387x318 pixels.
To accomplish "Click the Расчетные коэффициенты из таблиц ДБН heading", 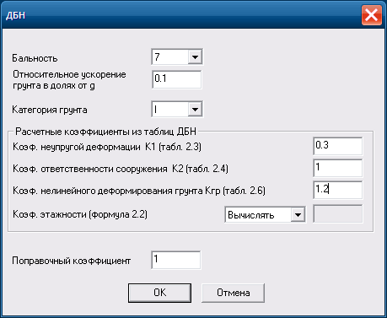I will (x=105, y=132).
